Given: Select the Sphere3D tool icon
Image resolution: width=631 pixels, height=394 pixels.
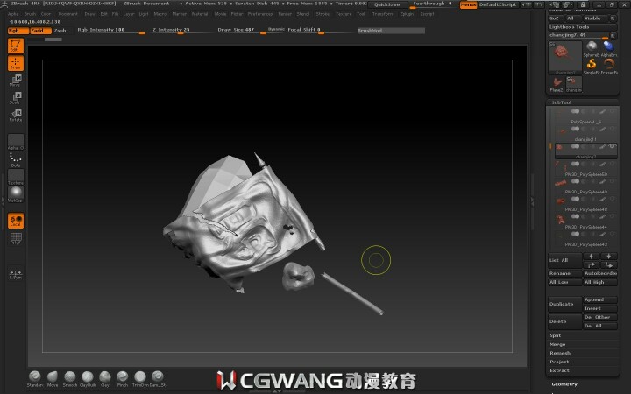Looking at the screenshot, I should coord(592,49).
